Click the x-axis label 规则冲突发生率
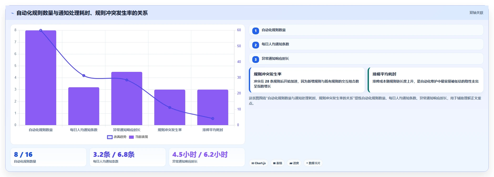This screenshot has height=177, width=494. (170, 130)
